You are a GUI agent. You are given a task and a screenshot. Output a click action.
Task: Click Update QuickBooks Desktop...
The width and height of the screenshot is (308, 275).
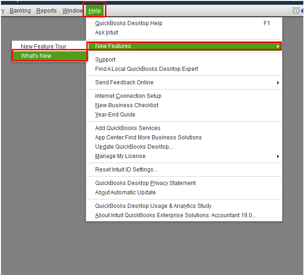point(184,147)
